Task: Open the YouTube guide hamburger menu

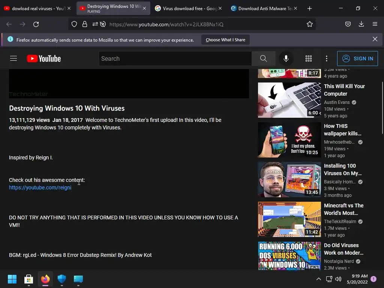Action: pyautogui.click(x=13, y=58)
